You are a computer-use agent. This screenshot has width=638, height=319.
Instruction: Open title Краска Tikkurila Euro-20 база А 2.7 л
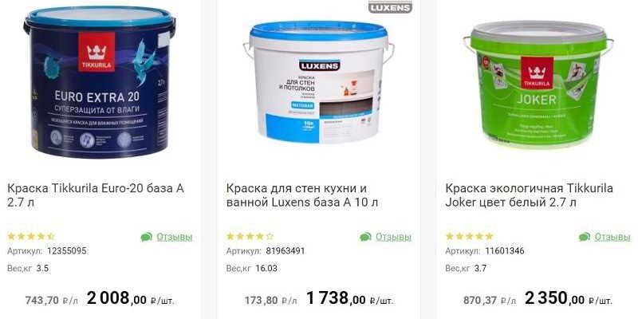pos(96,195)
